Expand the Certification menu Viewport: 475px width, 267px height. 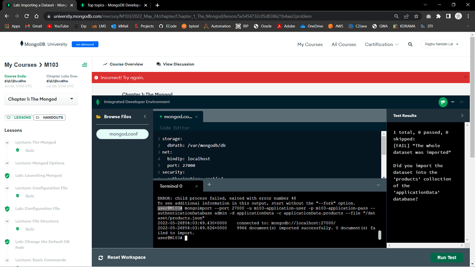pyautogui.click(x=381, y=44)
